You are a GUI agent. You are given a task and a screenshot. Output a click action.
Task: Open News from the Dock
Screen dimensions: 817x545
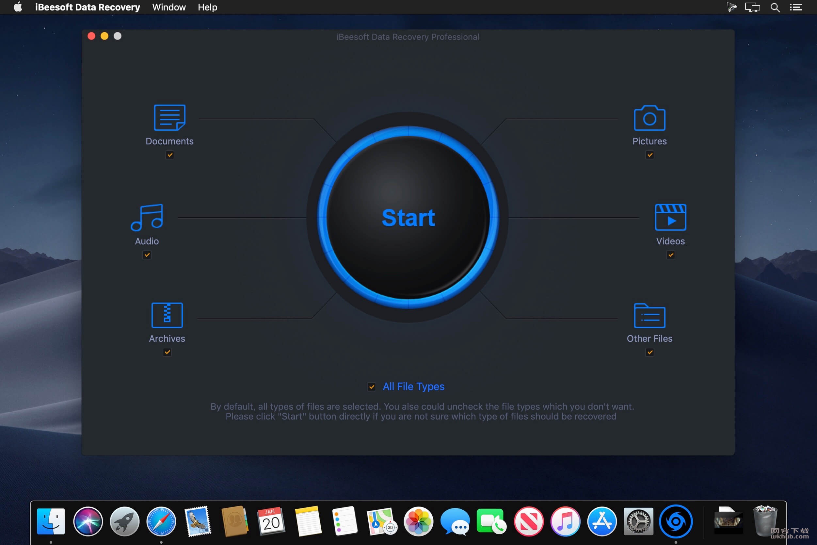[x=528, y=521]
